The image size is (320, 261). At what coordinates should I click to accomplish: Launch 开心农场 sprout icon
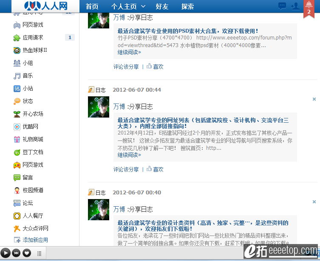pyautogui.click(x=17, y=114)
